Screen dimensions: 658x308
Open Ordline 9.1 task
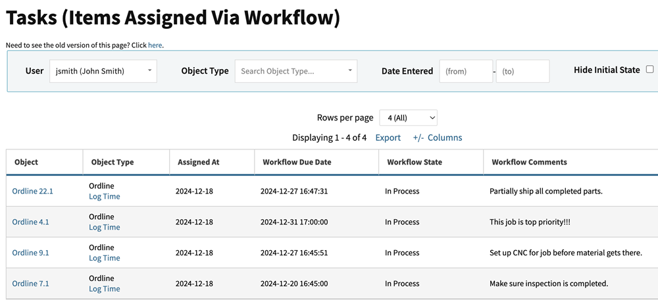point(30,253)
